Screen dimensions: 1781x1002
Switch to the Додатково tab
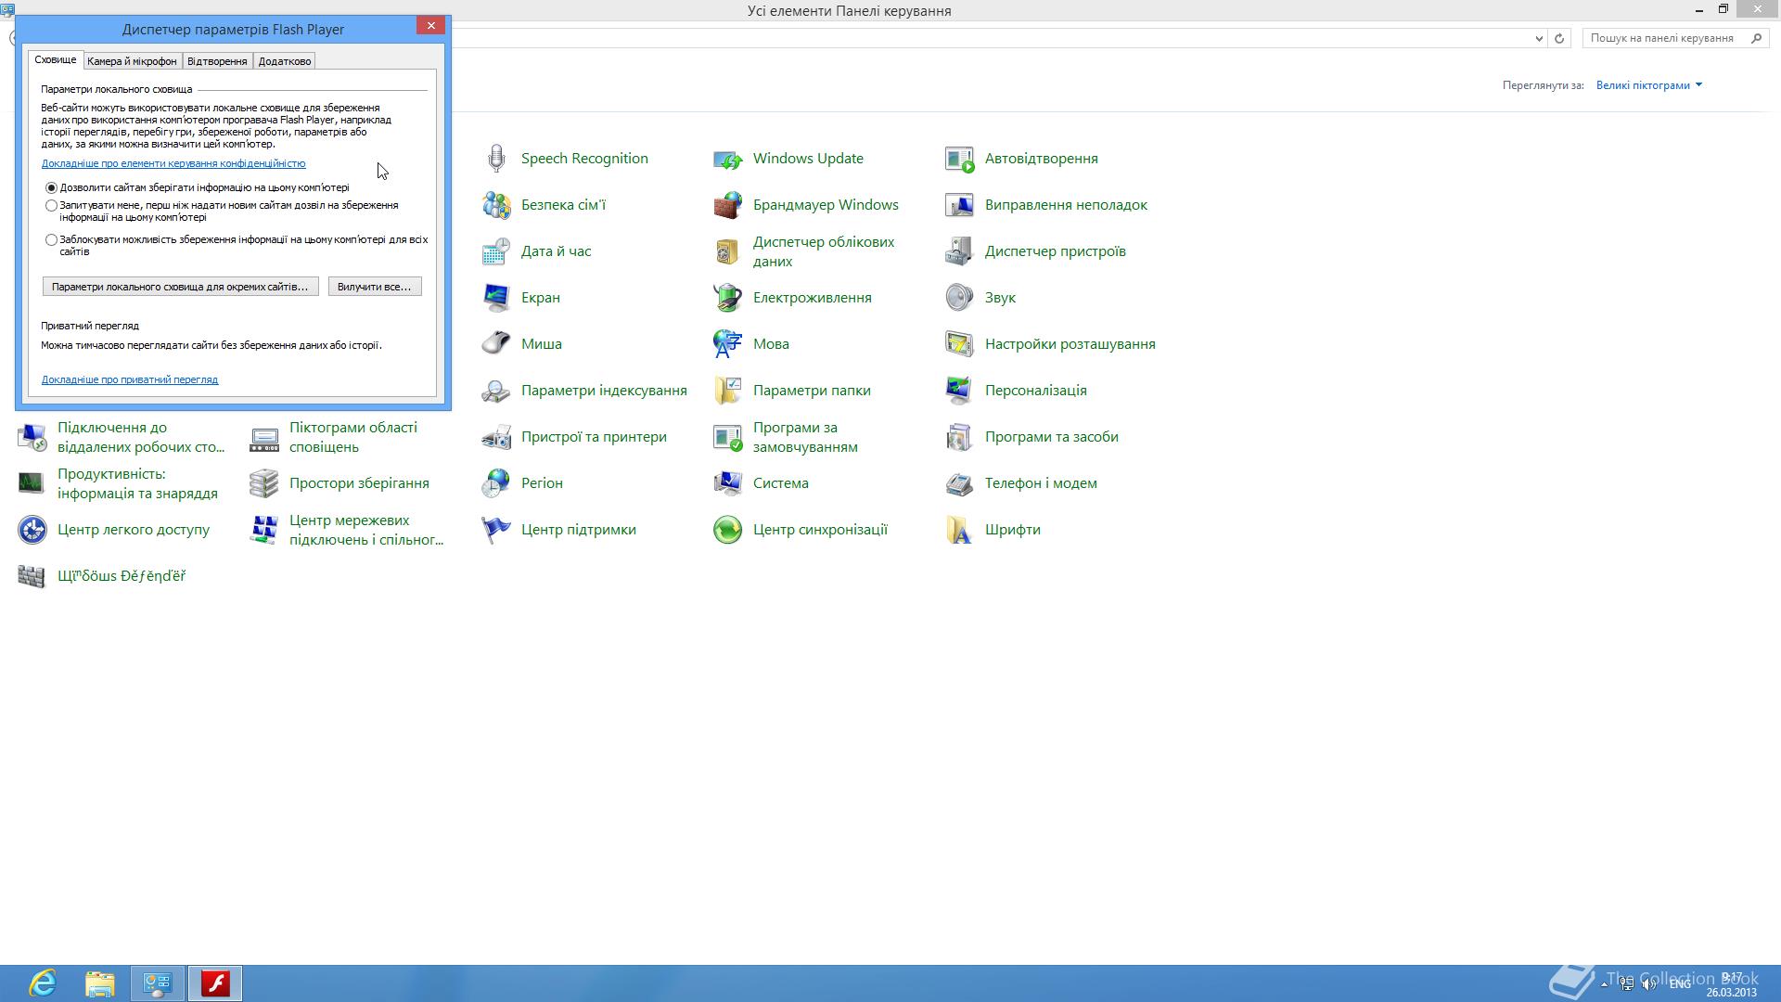(285, 61)
